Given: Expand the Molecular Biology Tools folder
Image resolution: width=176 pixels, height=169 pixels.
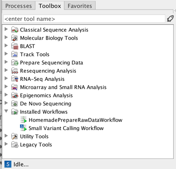Looking at the screenshot, I should 6,37.
